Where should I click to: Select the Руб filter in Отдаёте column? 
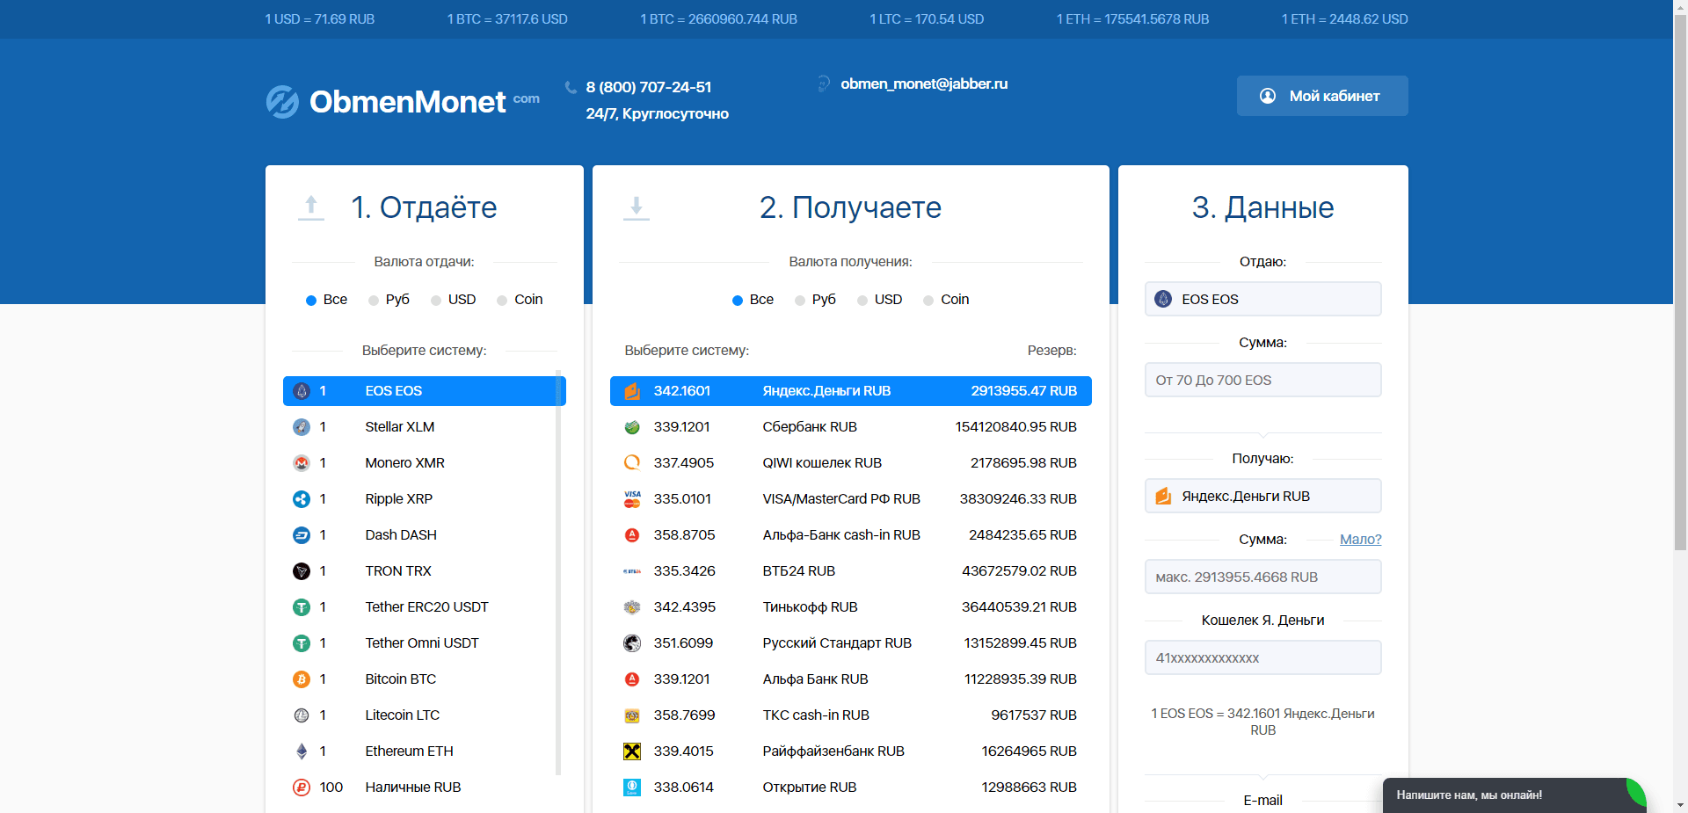pos(373,300)
